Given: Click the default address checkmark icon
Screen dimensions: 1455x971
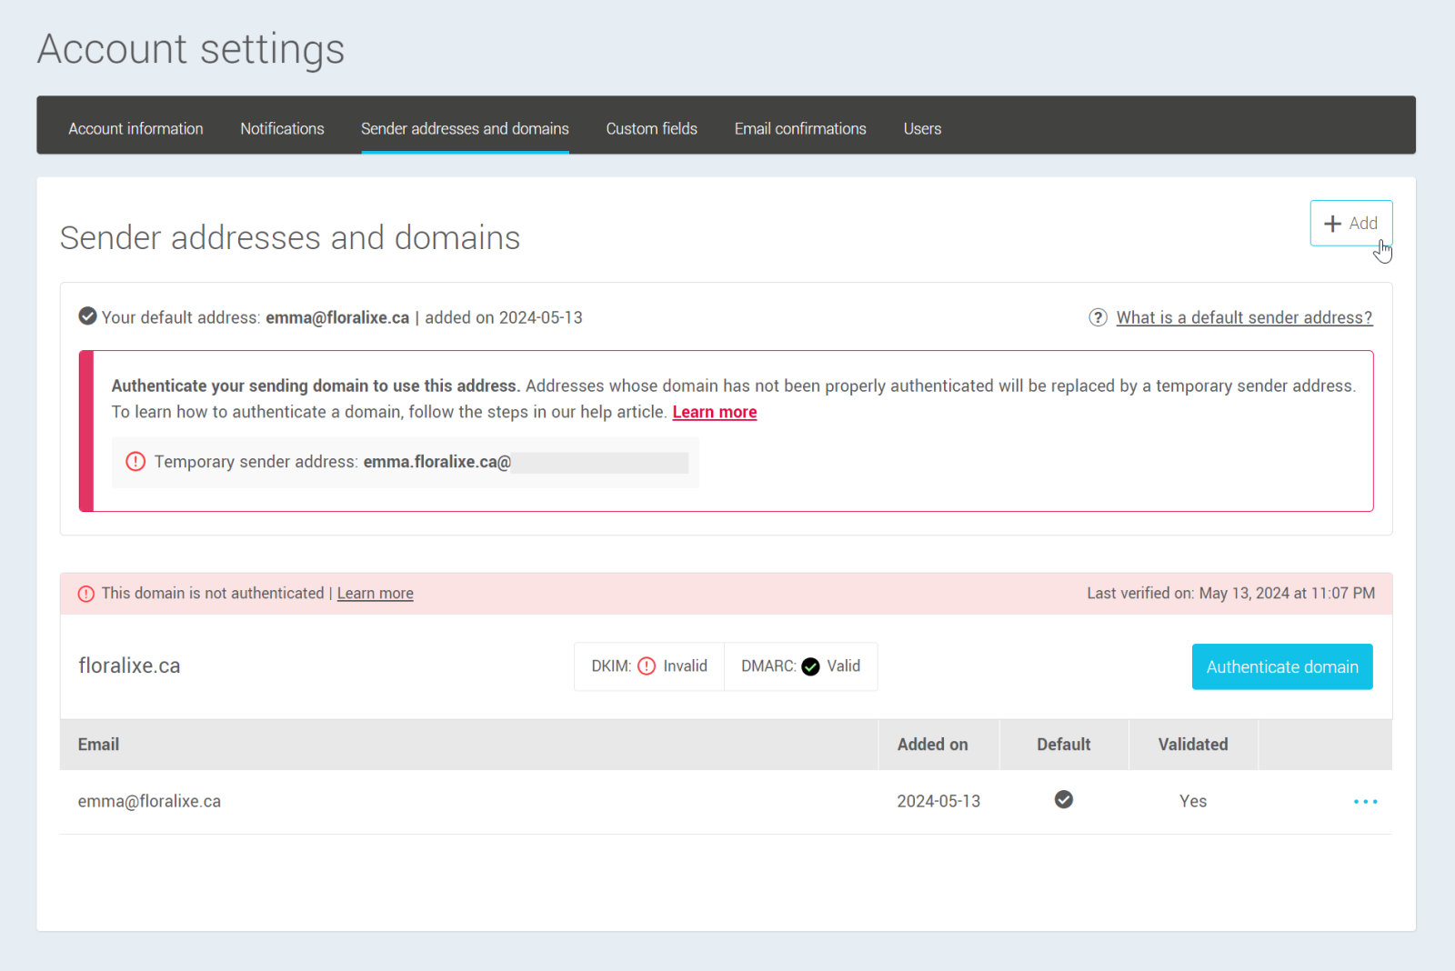Looking at the screenshot, I should pos(88,316).
